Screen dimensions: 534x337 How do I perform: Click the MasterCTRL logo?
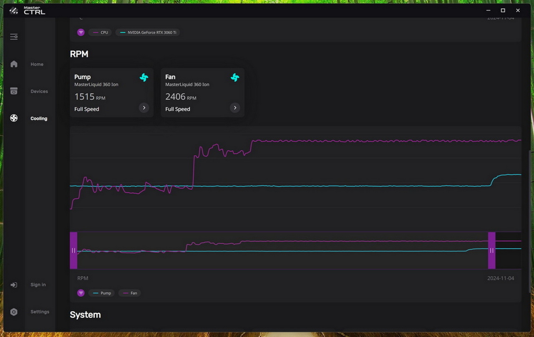27,10
